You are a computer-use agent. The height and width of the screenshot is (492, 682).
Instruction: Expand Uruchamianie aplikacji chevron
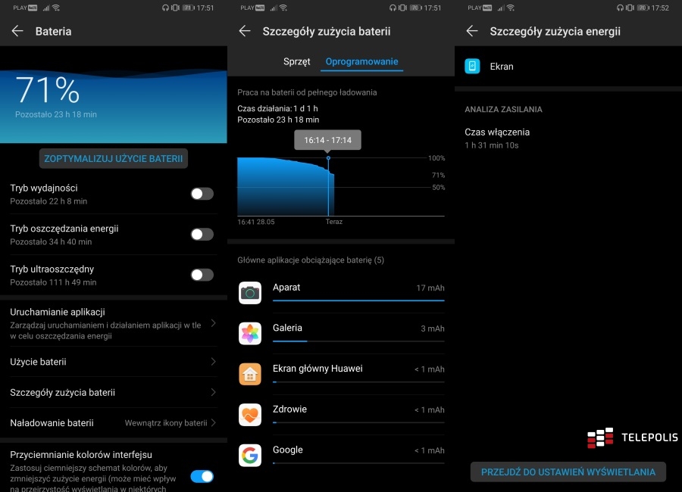[x=213, y=323]
